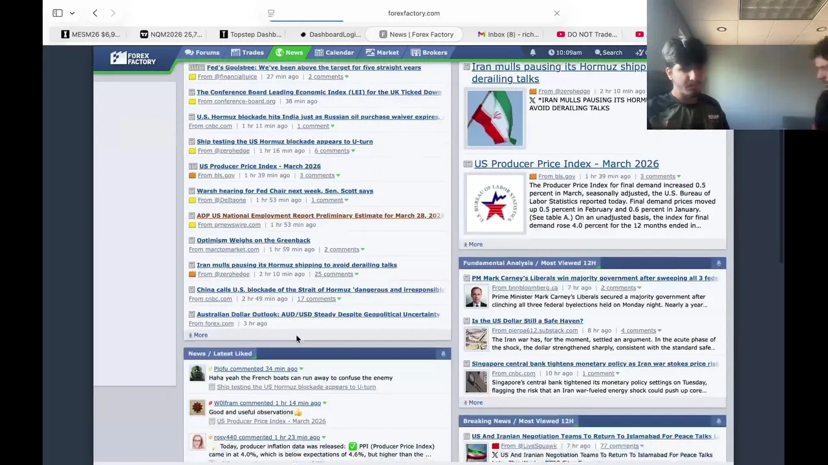
Task: Clear the Safari address bar with the X button
Action: click(556, 13)
